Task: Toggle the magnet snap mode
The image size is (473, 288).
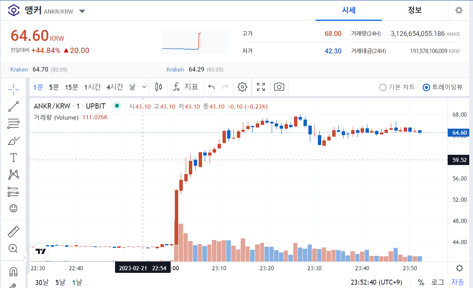Action: [14, 272]
